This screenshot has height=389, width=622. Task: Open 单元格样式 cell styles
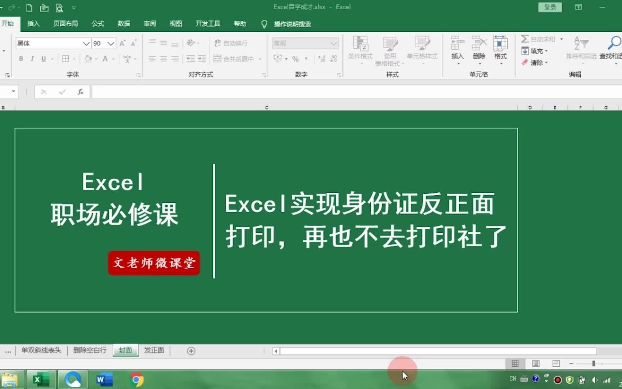coord(422,50)
